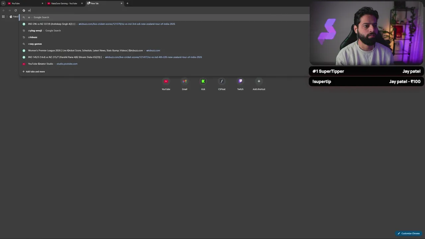Open the Email shortcut tile

click(185, 84)
